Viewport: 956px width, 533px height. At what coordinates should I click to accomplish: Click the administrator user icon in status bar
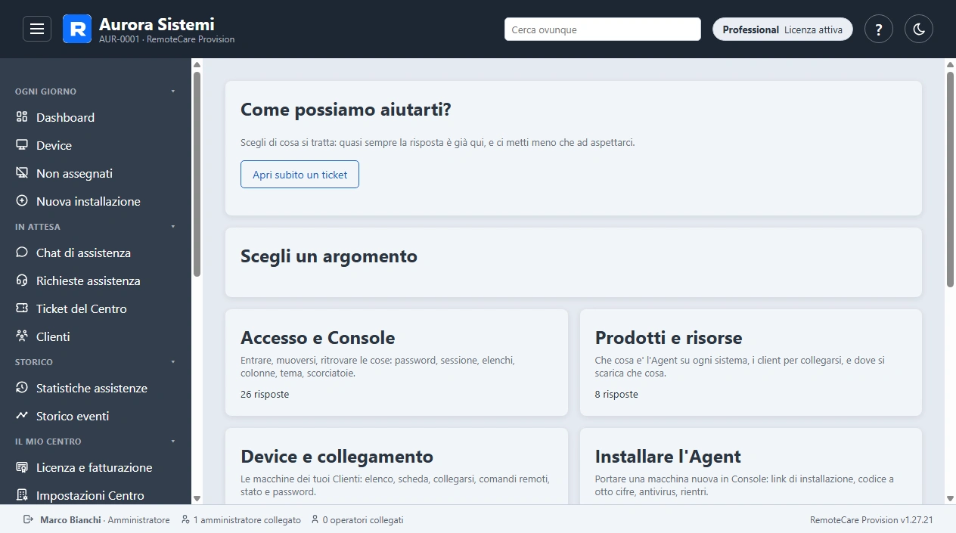pyautogui.click(x=185, y=520)
